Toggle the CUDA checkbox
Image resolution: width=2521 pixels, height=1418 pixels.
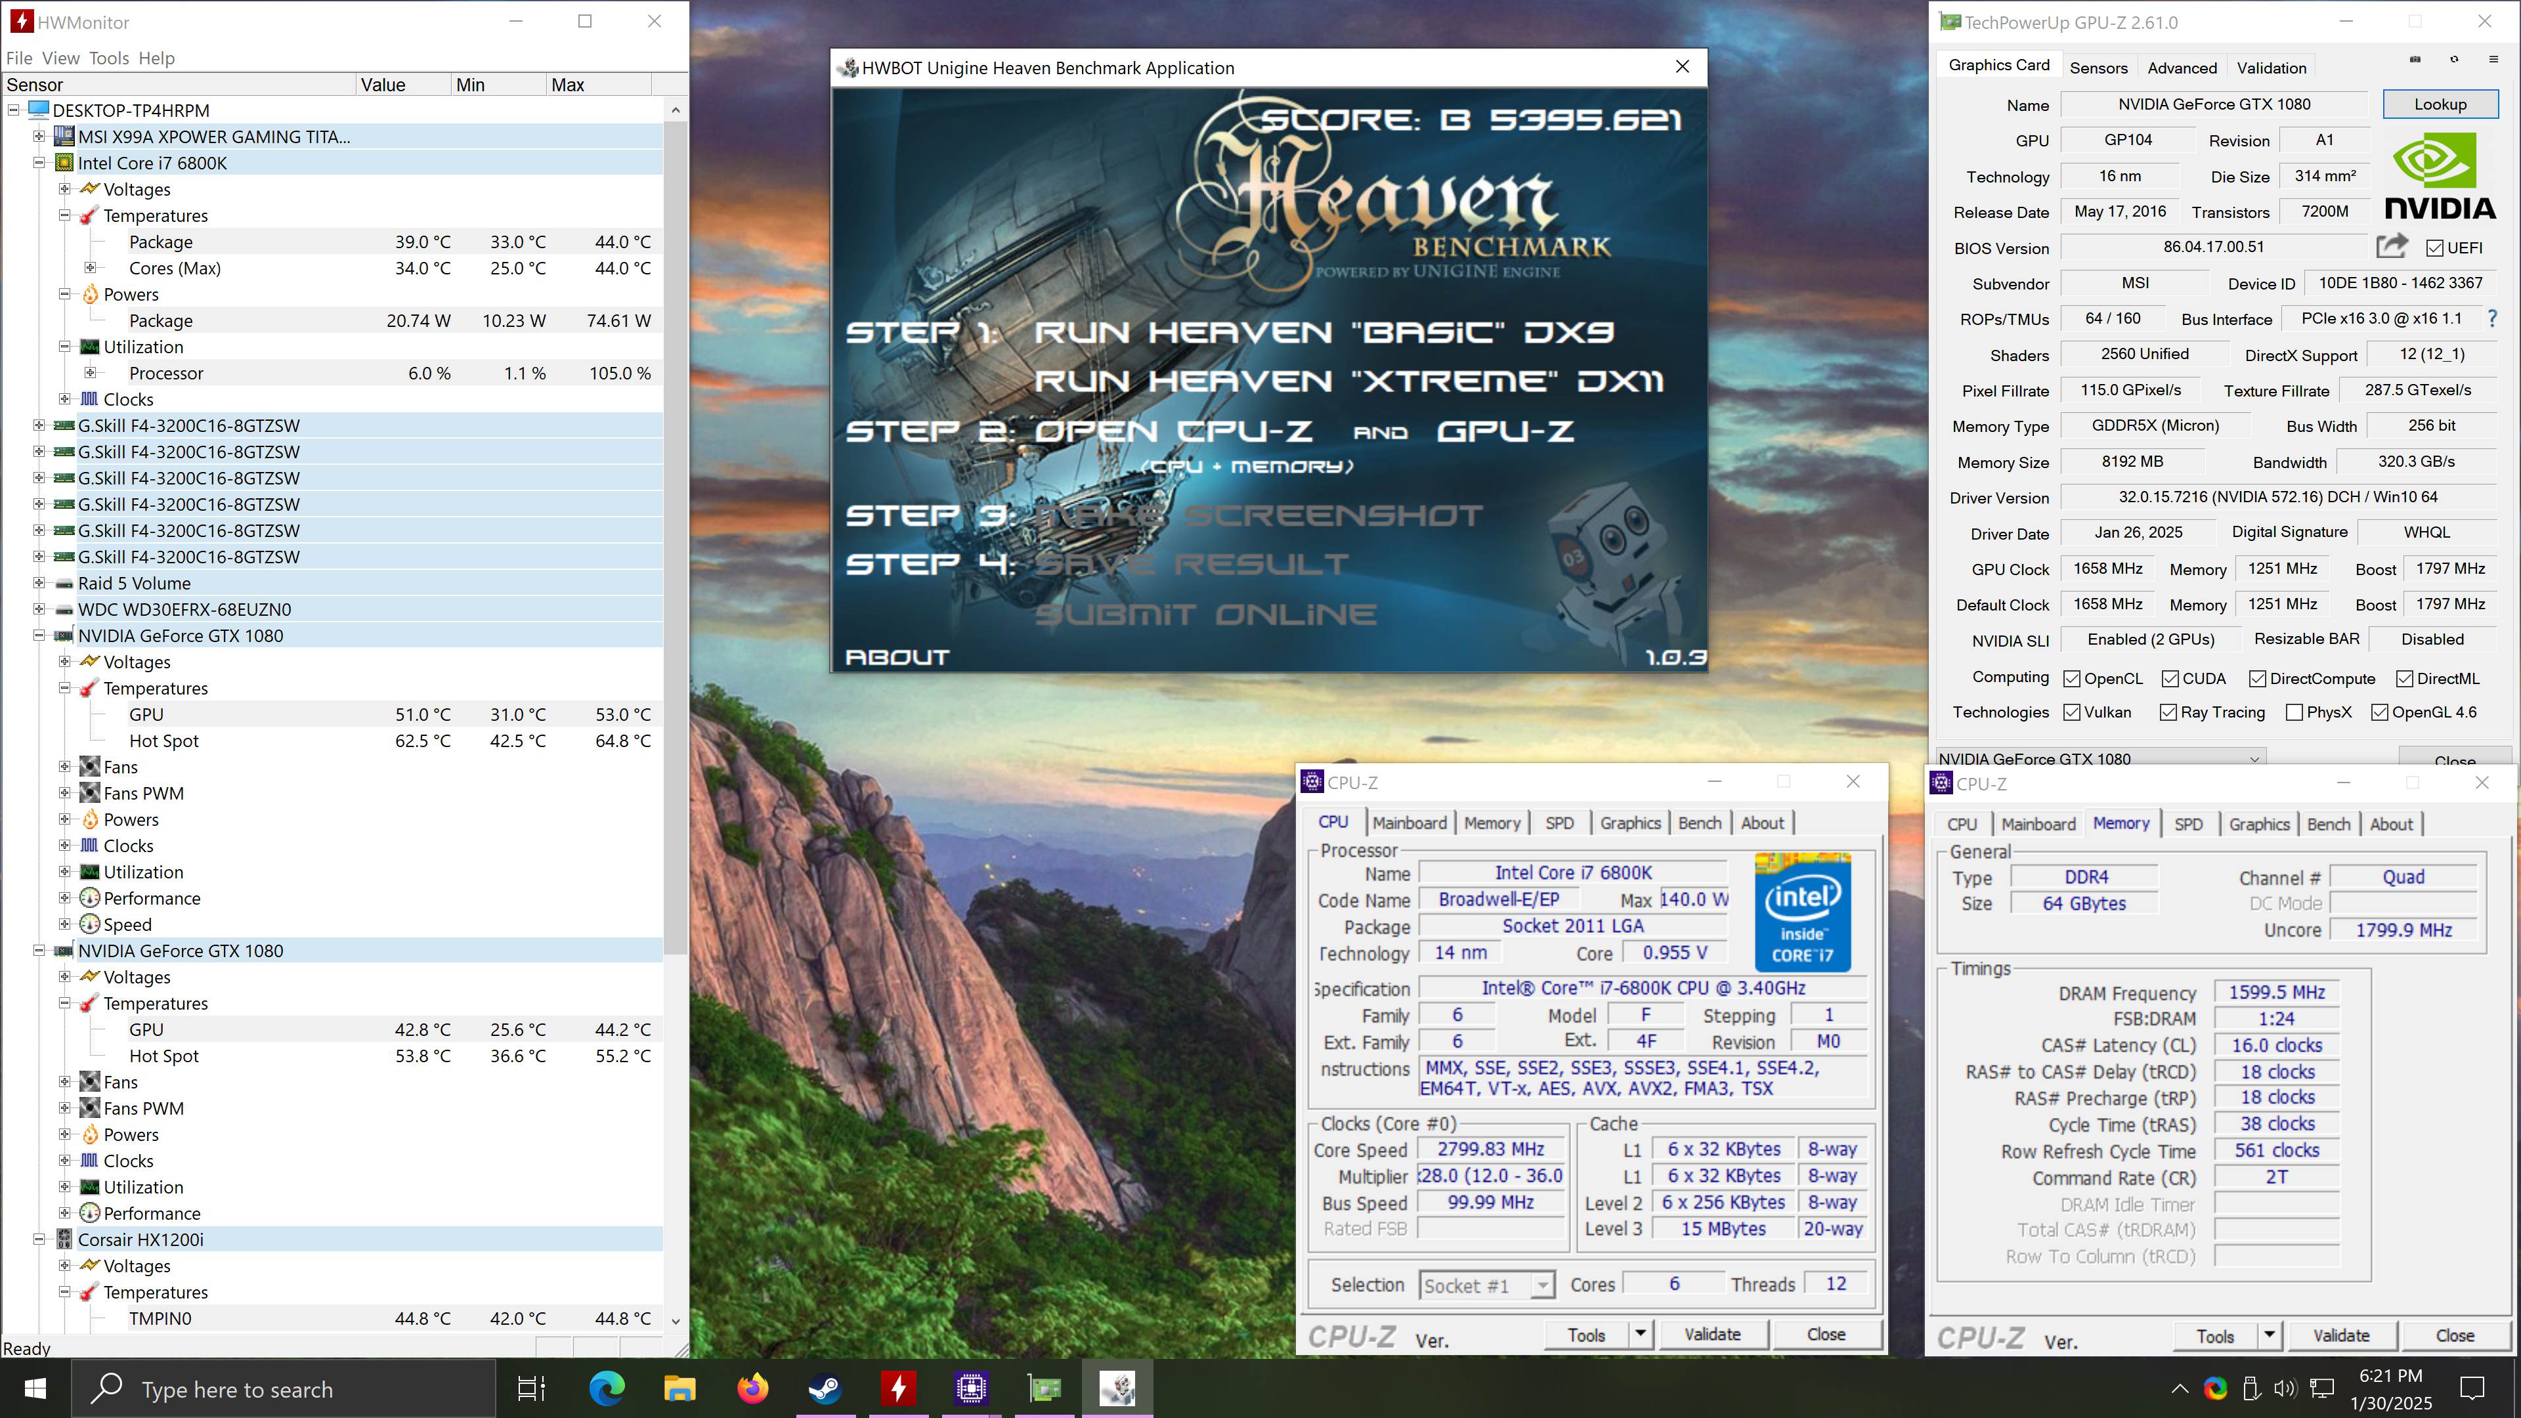point(2170,678)
